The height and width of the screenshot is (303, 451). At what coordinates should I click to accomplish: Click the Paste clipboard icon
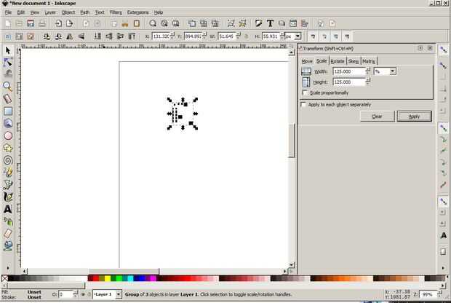coord(136,23)
